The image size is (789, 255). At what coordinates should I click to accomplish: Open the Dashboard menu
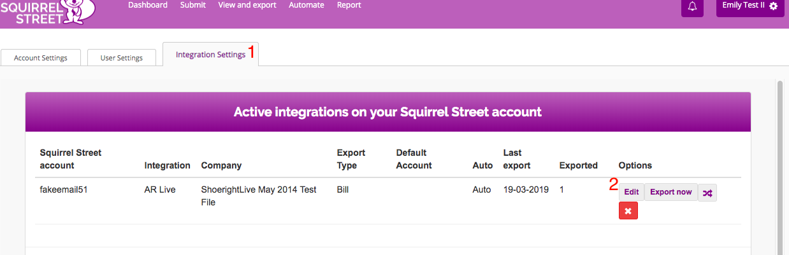pyautogui.click(x=148, y=5)
